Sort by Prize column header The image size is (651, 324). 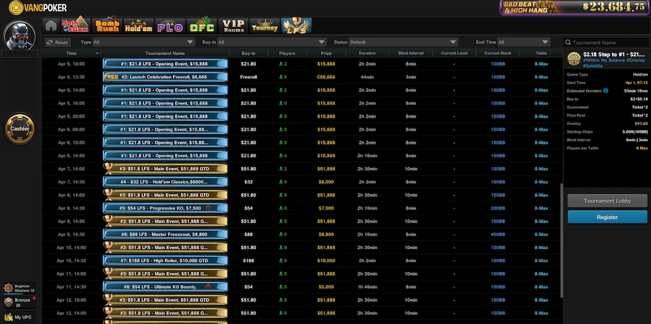coord(326,53)
